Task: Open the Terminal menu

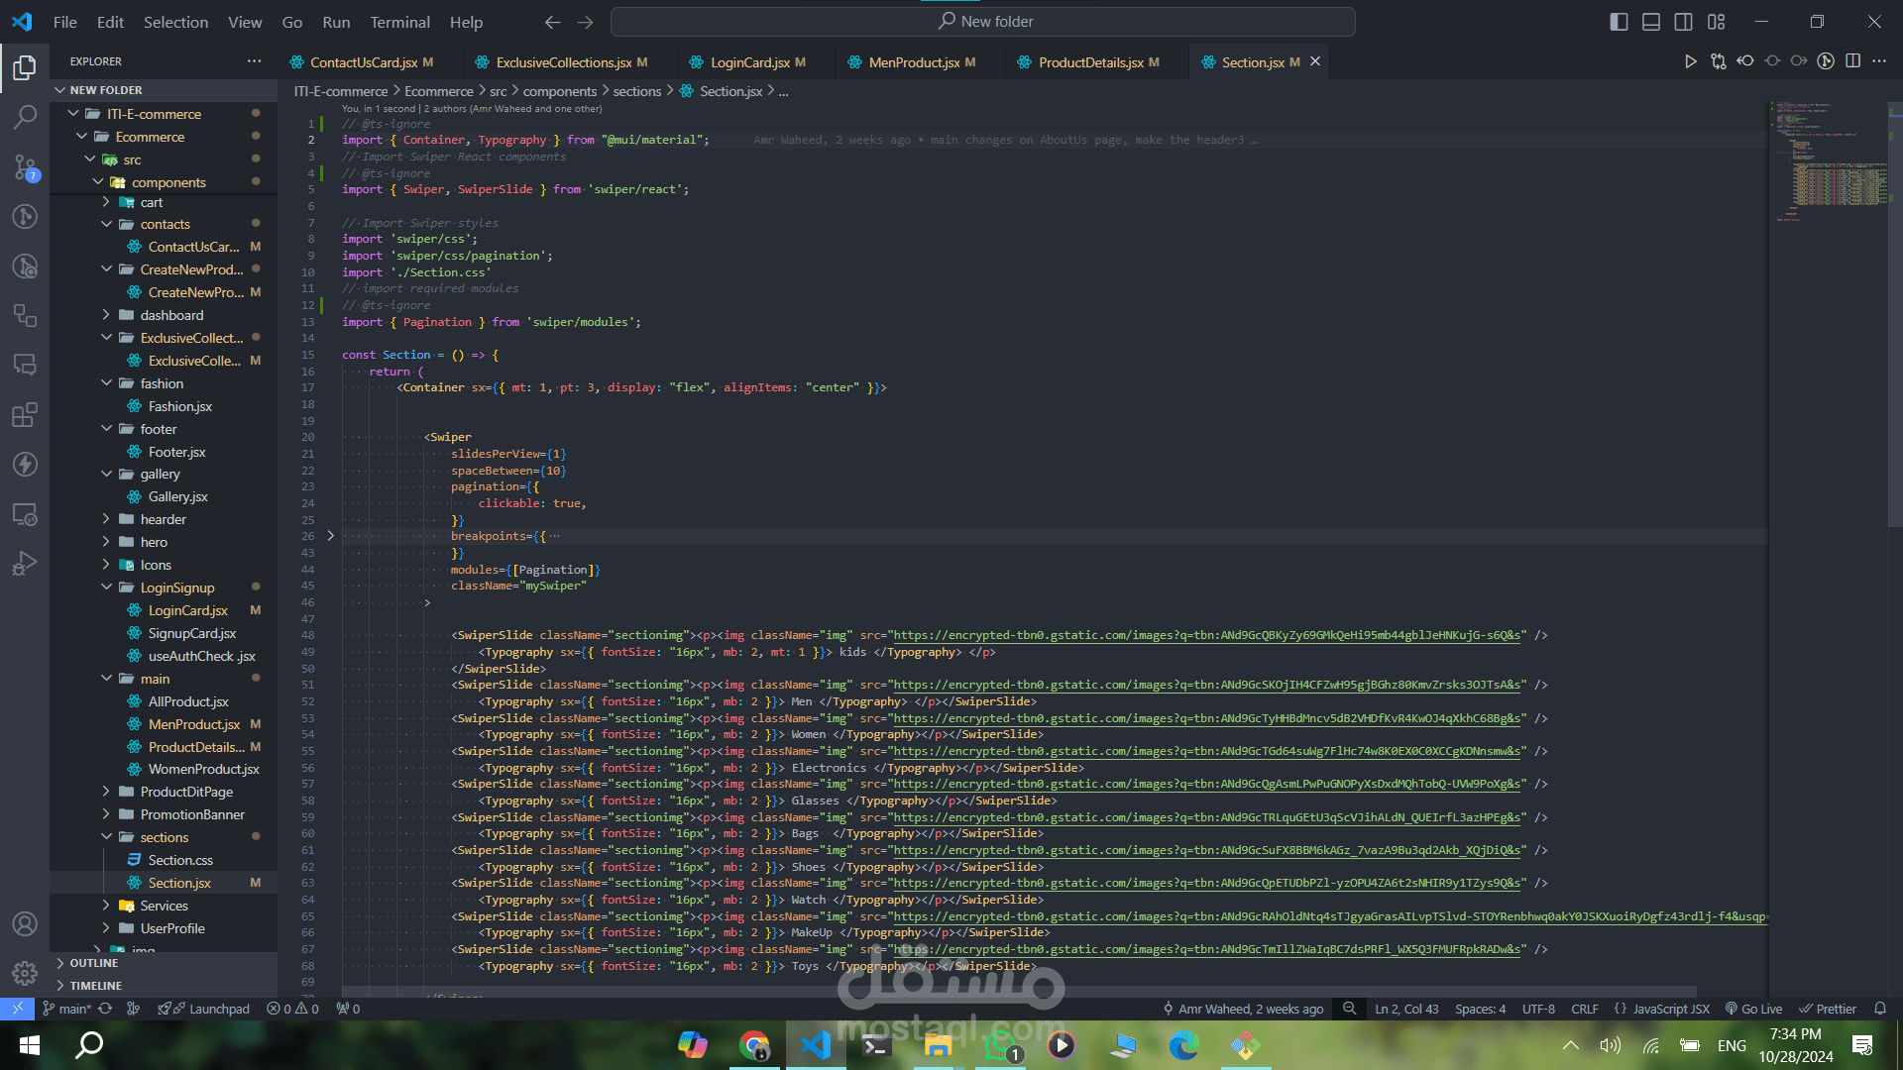Action: tap(399, 22)
